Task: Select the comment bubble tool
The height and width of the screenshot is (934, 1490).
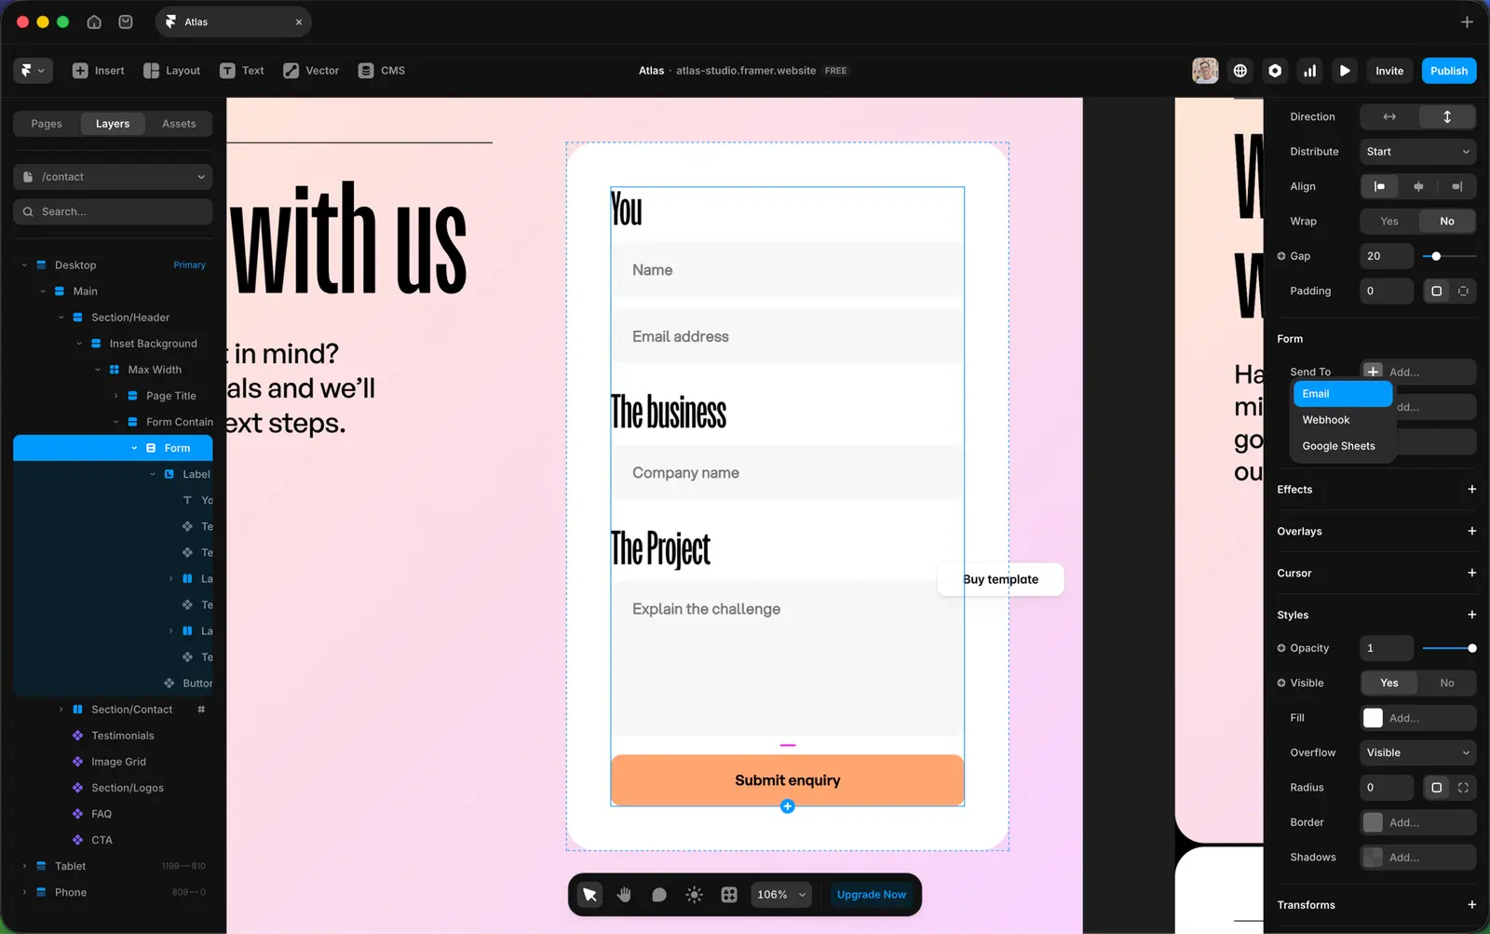Action: coord(659,895)
